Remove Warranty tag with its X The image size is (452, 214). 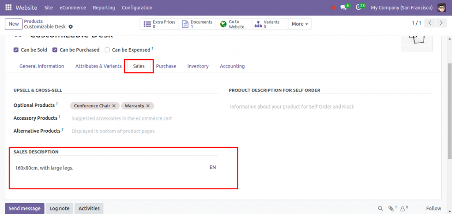tap(148, 106)
